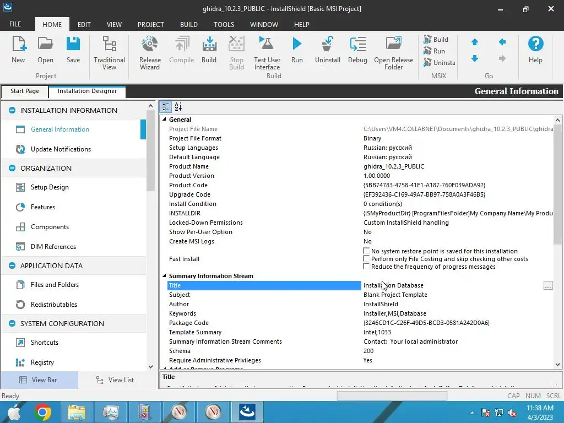Click the Build toolbar icon
The width and height of the screenshot is (564, 423).
coord(209,50)
